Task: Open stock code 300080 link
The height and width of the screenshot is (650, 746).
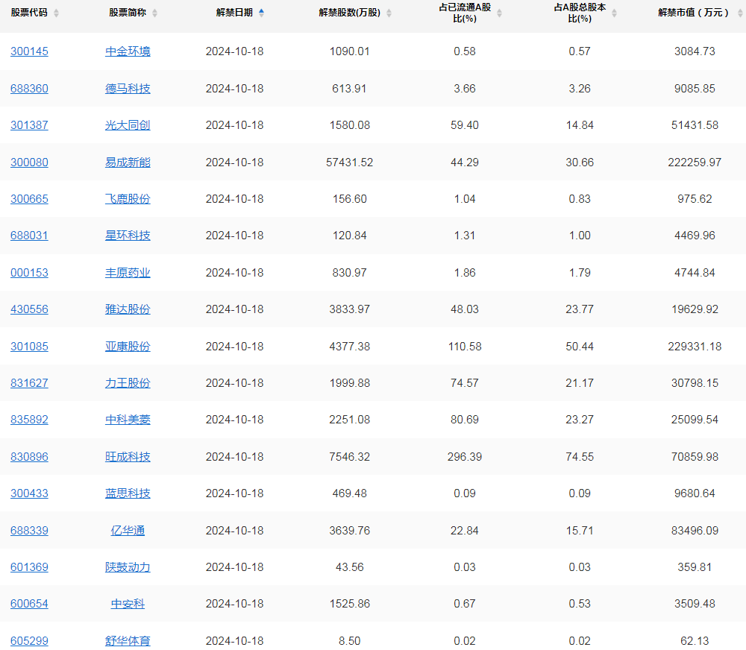Action: point(30,162)
